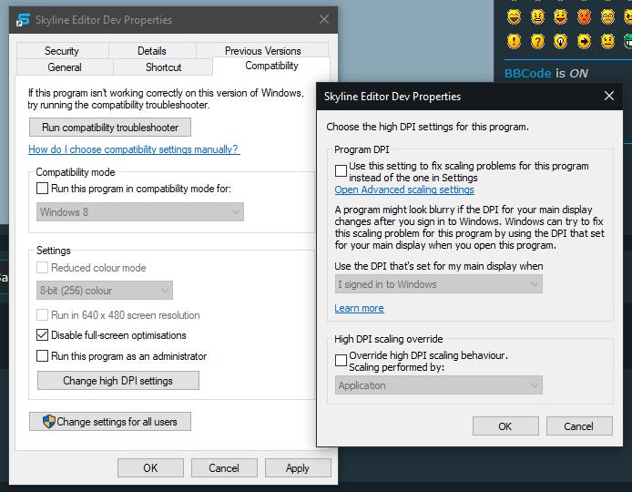The image size is (632, 492).
Task: Open the 8-bit (256) colour dropdown
Action: point(105,291)
